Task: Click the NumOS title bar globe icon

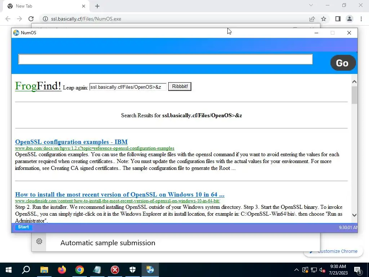Action: point(16,33)
